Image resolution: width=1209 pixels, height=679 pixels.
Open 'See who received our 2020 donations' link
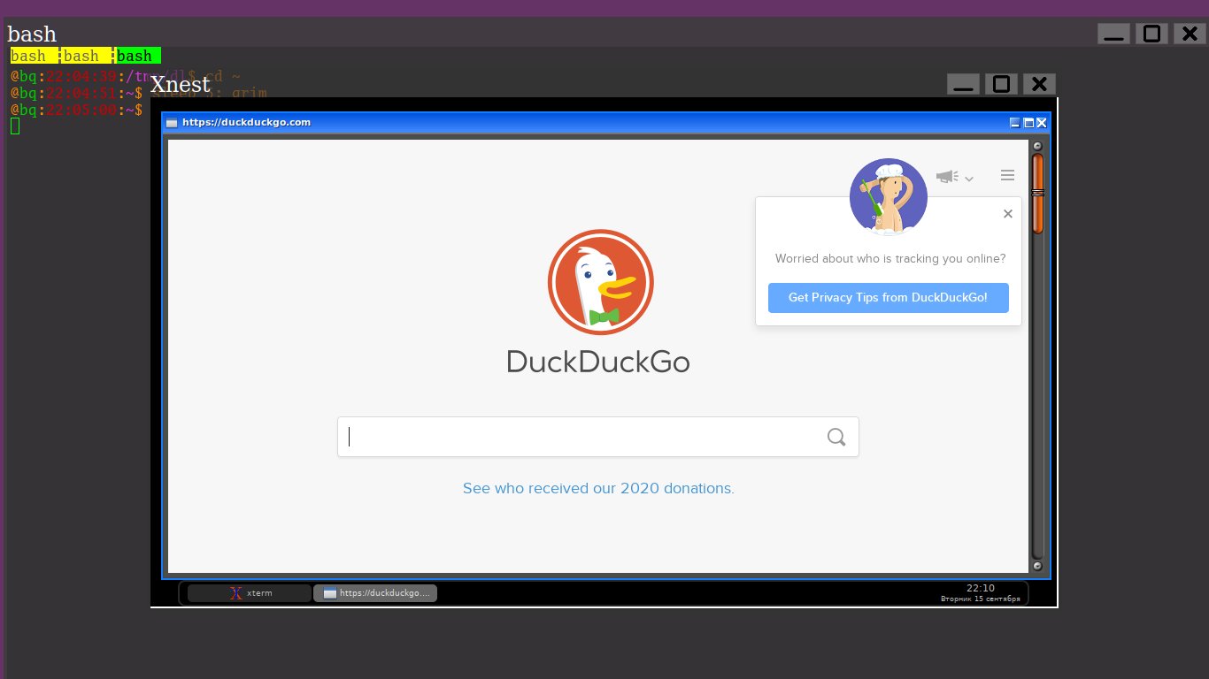point(598,488)
